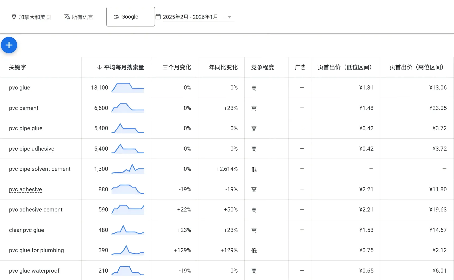Sort by 页首出价（低位区间）column header
454x280 pixels.
pos(346,67)
